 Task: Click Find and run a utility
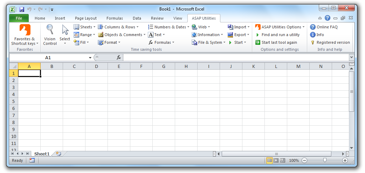click(277, 35)
